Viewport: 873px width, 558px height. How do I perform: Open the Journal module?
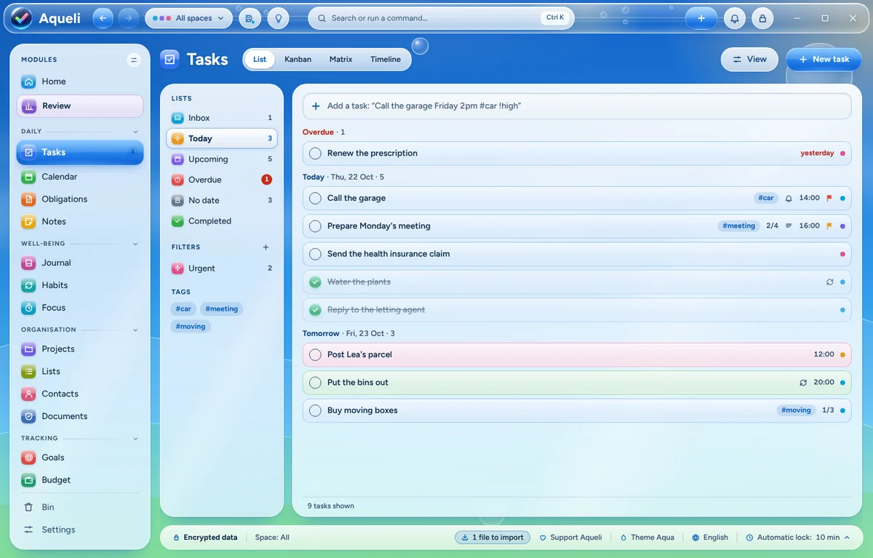tap(80, 263)
